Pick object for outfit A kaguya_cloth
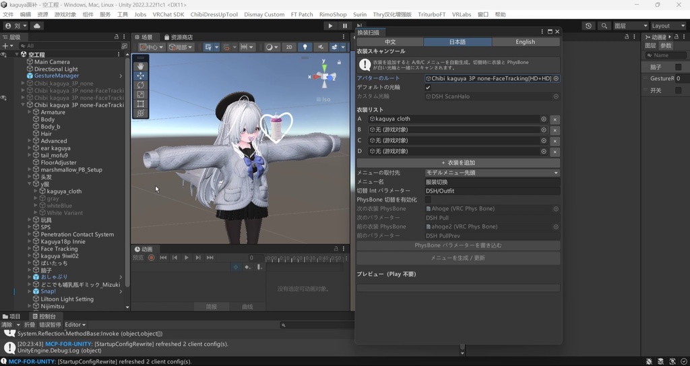 544,119
